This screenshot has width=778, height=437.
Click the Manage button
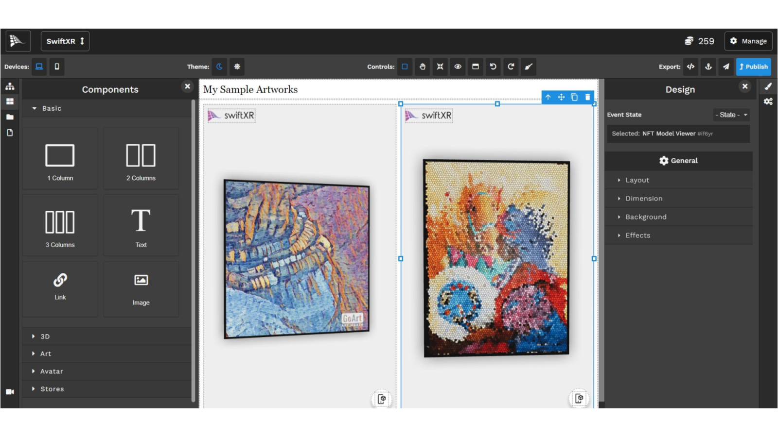pos(748,41)
